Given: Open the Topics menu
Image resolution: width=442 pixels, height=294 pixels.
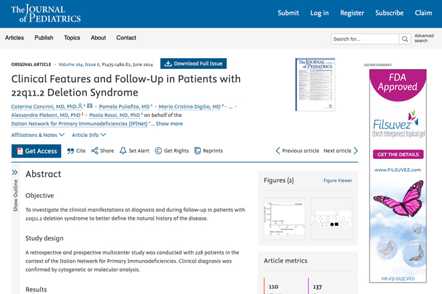Looking at the screenshot, I should [72, 37].
